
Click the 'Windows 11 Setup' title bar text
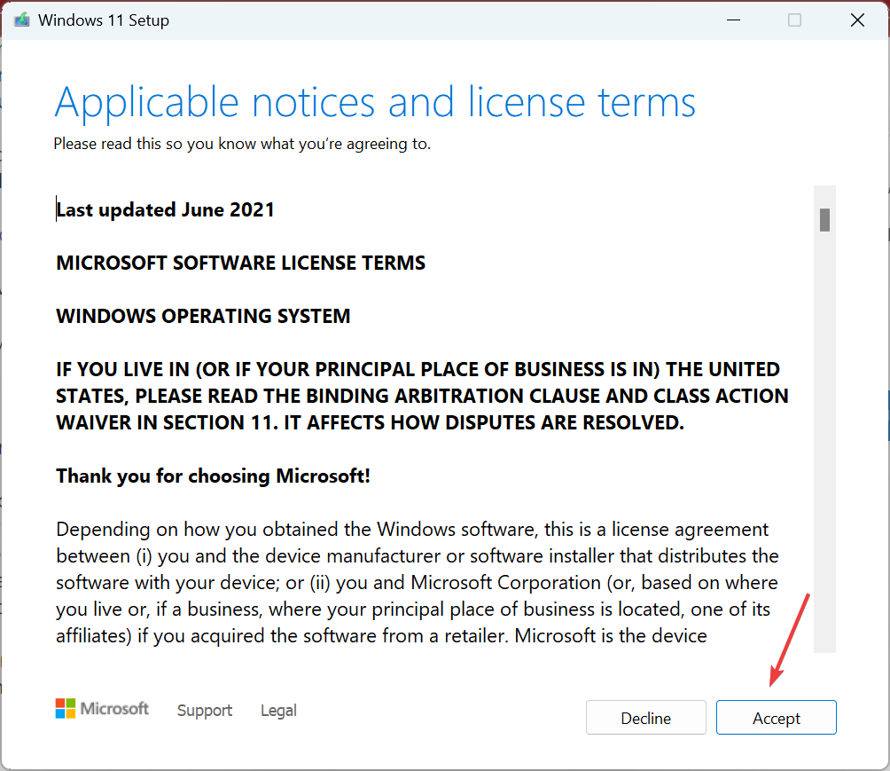[104, 20]
